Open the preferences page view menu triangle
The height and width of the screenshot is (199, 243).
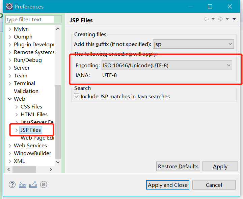234,19
